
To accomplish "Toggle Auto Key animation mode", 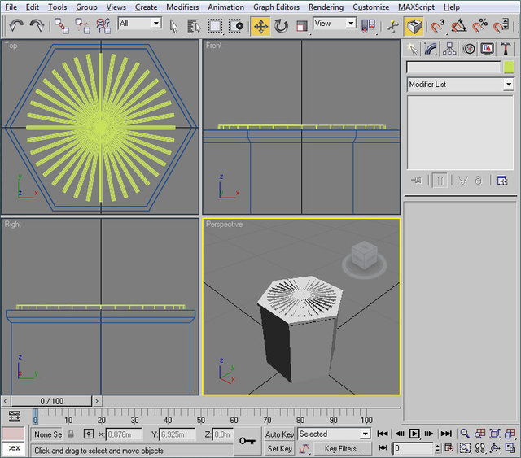I will 279,434.
